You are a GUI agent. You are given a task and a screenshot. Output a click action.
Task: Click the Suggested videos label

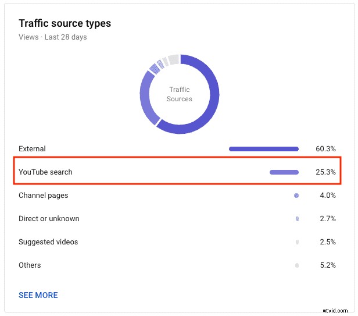(x=48, y=242)
